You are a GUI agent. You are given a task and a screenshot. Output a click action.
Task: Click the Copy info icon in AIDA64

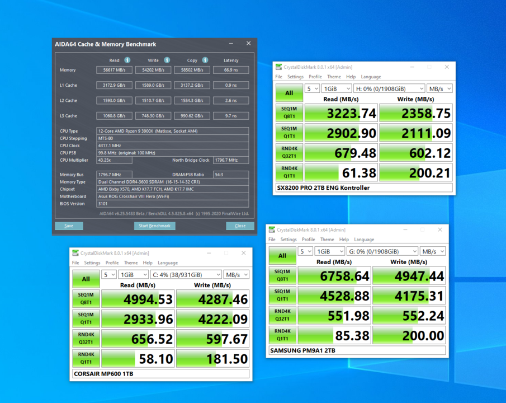point(205,60)
